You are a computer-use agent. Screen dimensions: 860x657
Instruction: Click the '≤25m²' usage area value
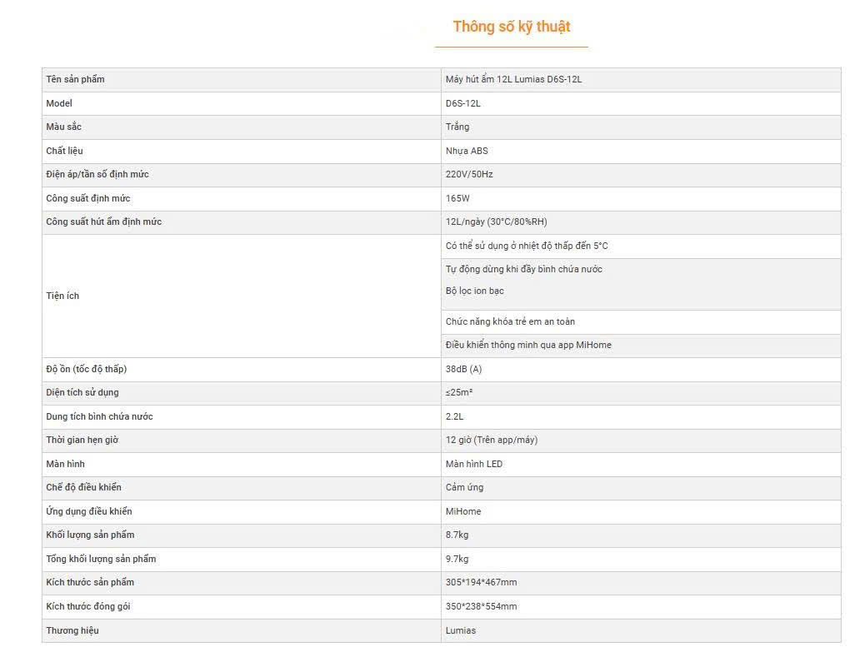point(459,393)
